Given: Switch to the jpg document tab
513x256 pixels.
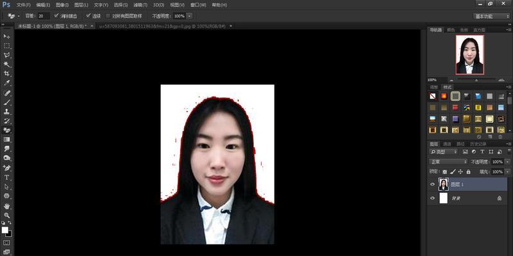Looking at the screenshot, I should click(x=162, y=26).
